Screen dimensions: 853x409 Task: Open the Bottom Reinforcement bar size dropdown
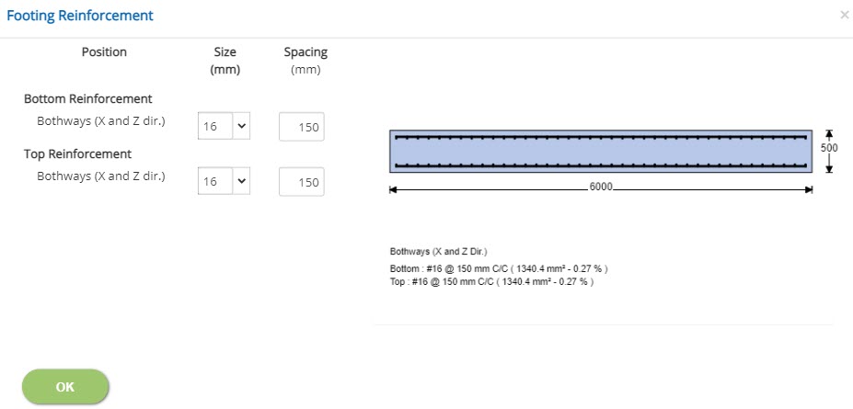pyautogui.click(x=225, y=127)
